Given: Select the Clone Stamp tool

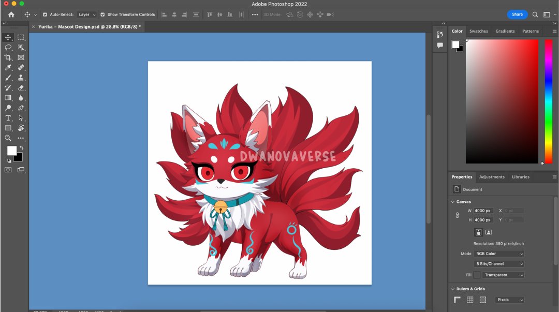Looking at the screenshot, I should [x=21, y=78].
